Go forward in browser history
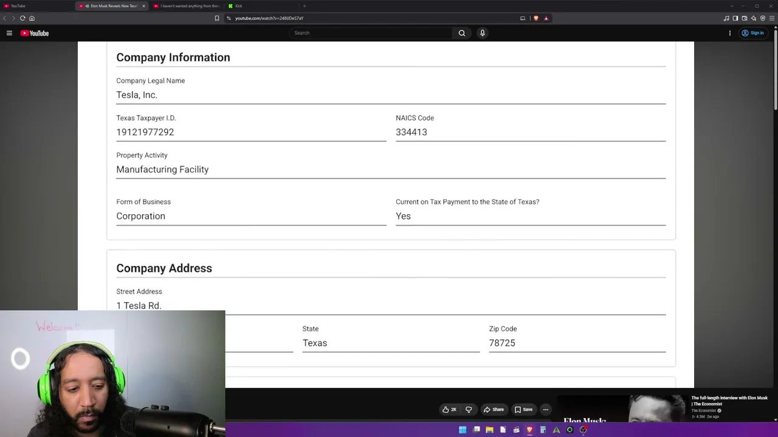This screenshot has height=437, width=778. (13, 18)
